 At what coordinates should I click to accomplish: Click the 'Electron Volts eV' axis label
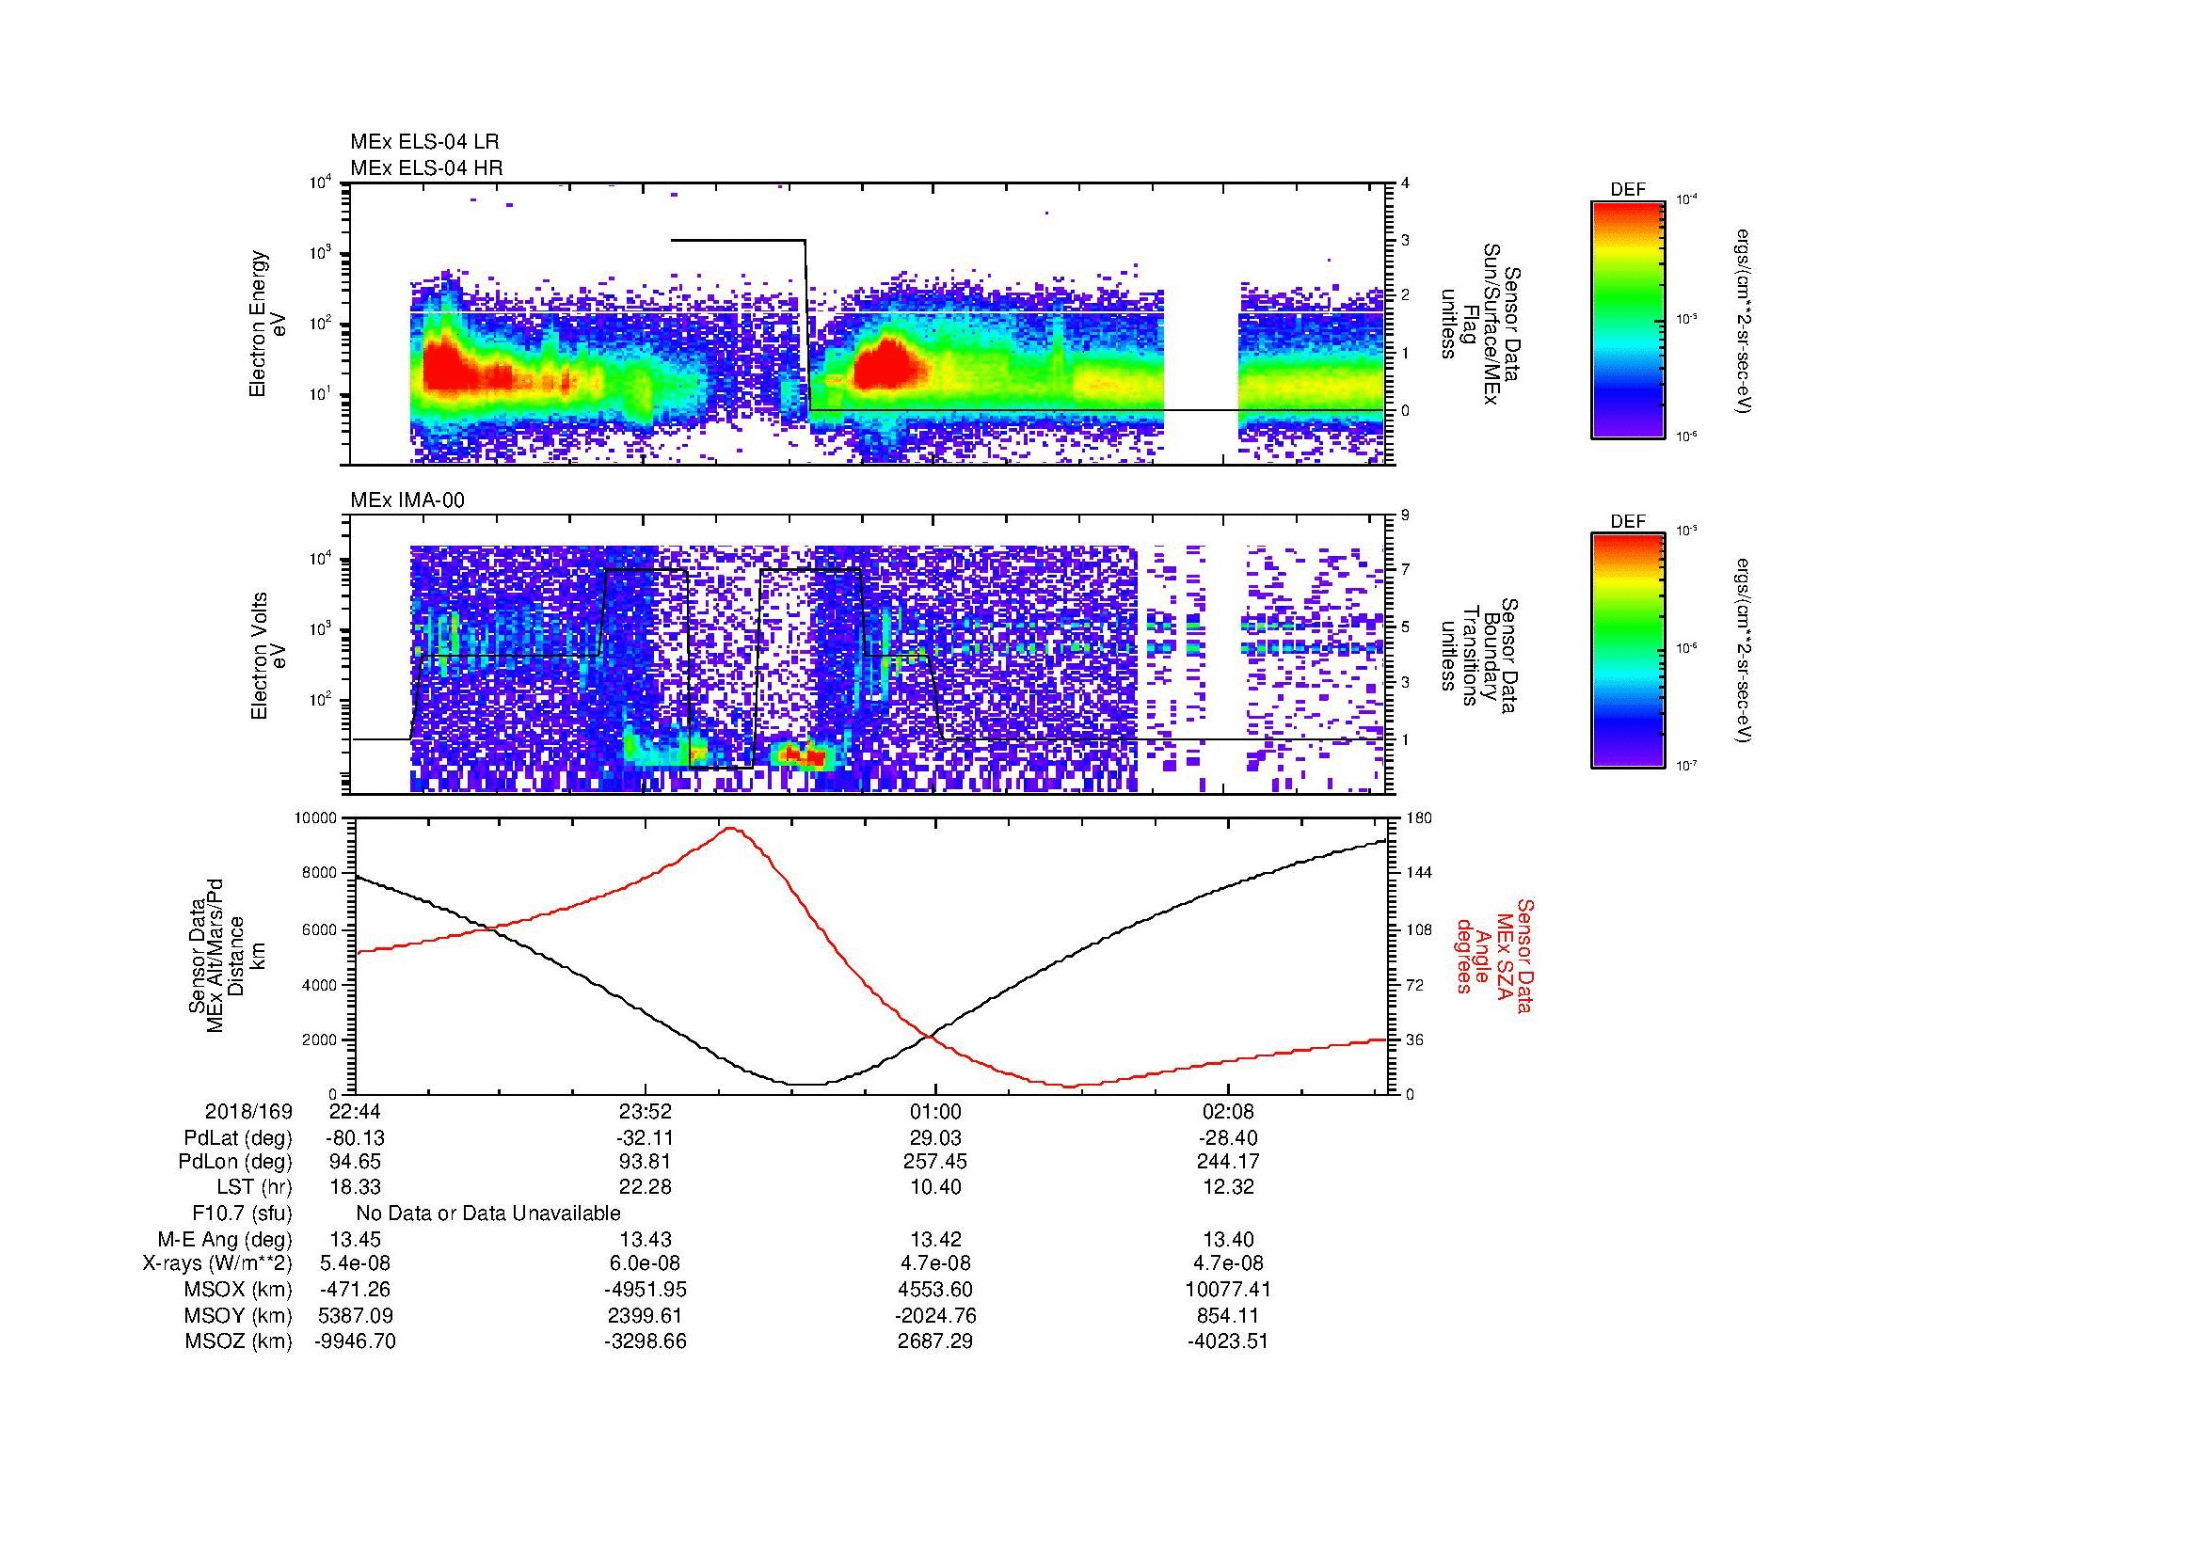(x=268, y=657)
